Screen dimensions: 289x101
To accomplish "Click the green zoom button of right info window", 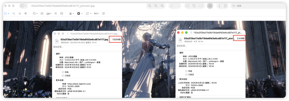I will [x=186, y=33].
